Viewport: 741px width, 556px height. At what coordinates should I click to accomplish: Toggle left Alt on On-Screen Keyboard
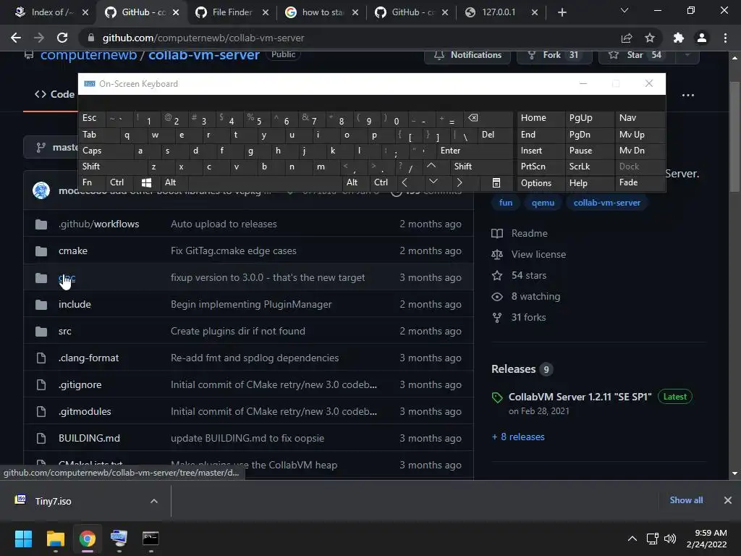click(174, 182)
